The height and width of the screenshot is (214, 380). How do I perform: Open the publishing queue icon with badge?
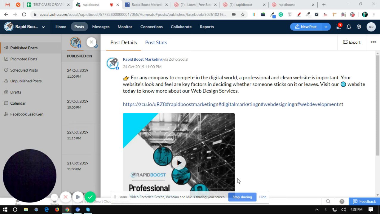[x=339, y=26]
